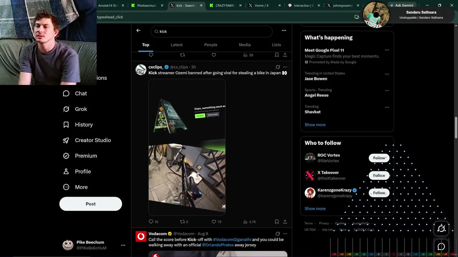Bookmark the post above cxclips
Screen dimensions: 458x257
[277, 55]
